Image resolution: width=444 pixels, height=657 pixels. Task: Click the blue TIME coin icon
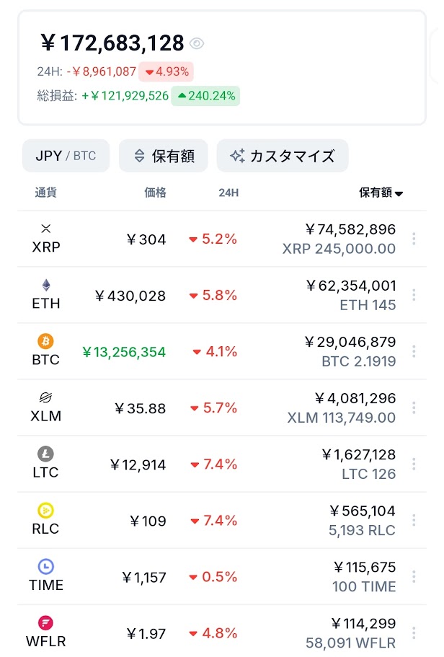pos(46,567)
